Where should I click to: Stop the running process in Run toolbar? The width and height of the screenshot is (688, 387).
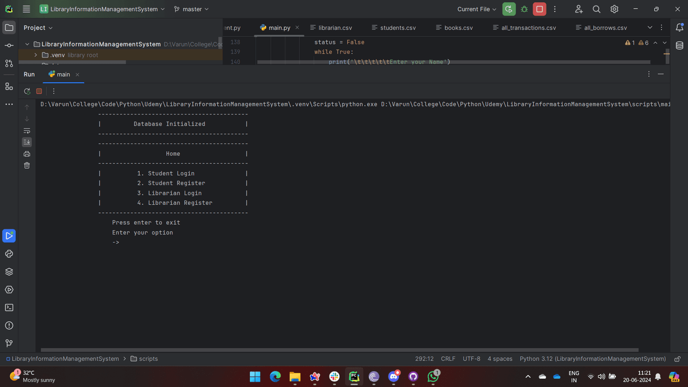click(x=39, y=91)
